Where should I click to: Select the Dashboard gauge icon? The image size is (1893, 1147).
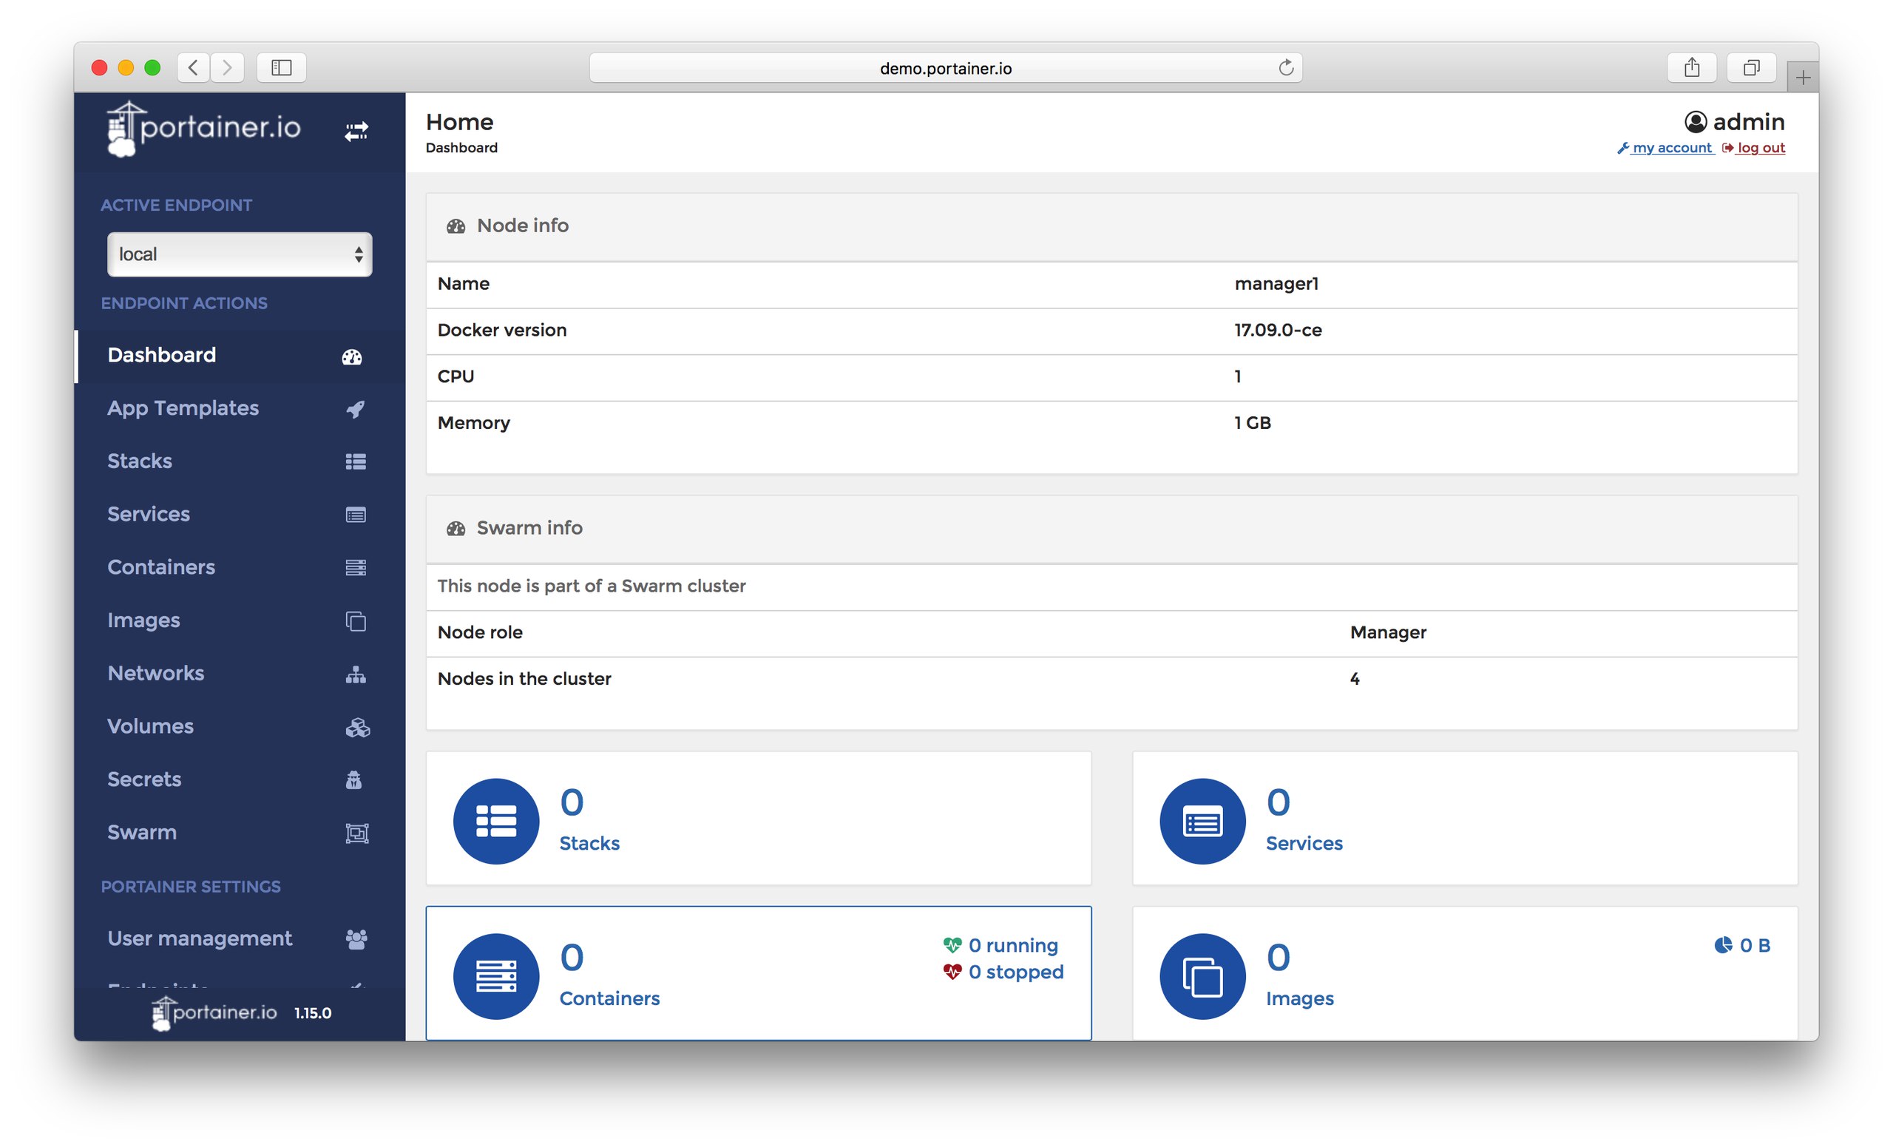pos(352,356)
